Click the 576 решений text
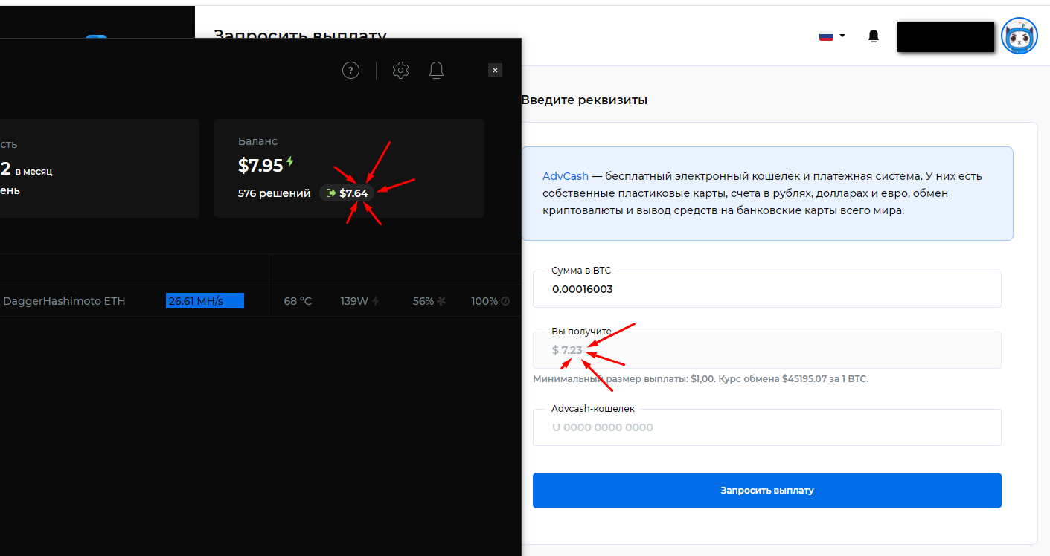This screenshot has width=1050, height=556. point(274,193)
